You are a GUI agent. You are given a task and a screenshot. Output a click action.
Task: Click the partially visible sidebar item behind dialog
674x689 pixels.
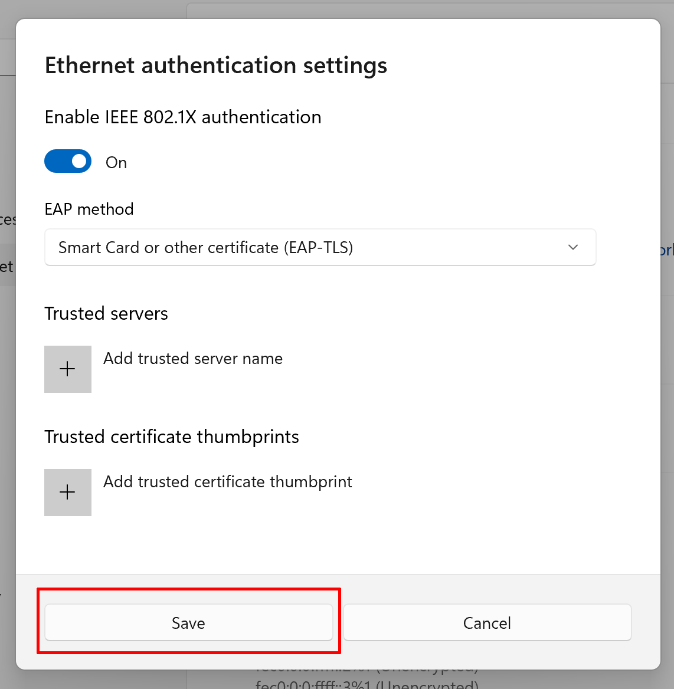coord(6,267)
